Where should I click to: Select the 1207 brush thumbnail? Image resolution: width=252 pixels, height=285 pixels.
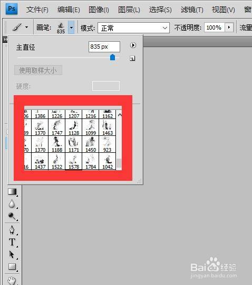pyautogui.click(x=74, y=114)
